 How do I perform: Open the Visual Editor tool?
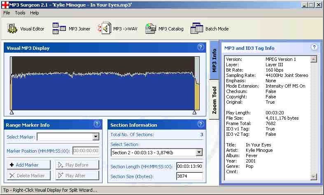[x=26, y=29]
